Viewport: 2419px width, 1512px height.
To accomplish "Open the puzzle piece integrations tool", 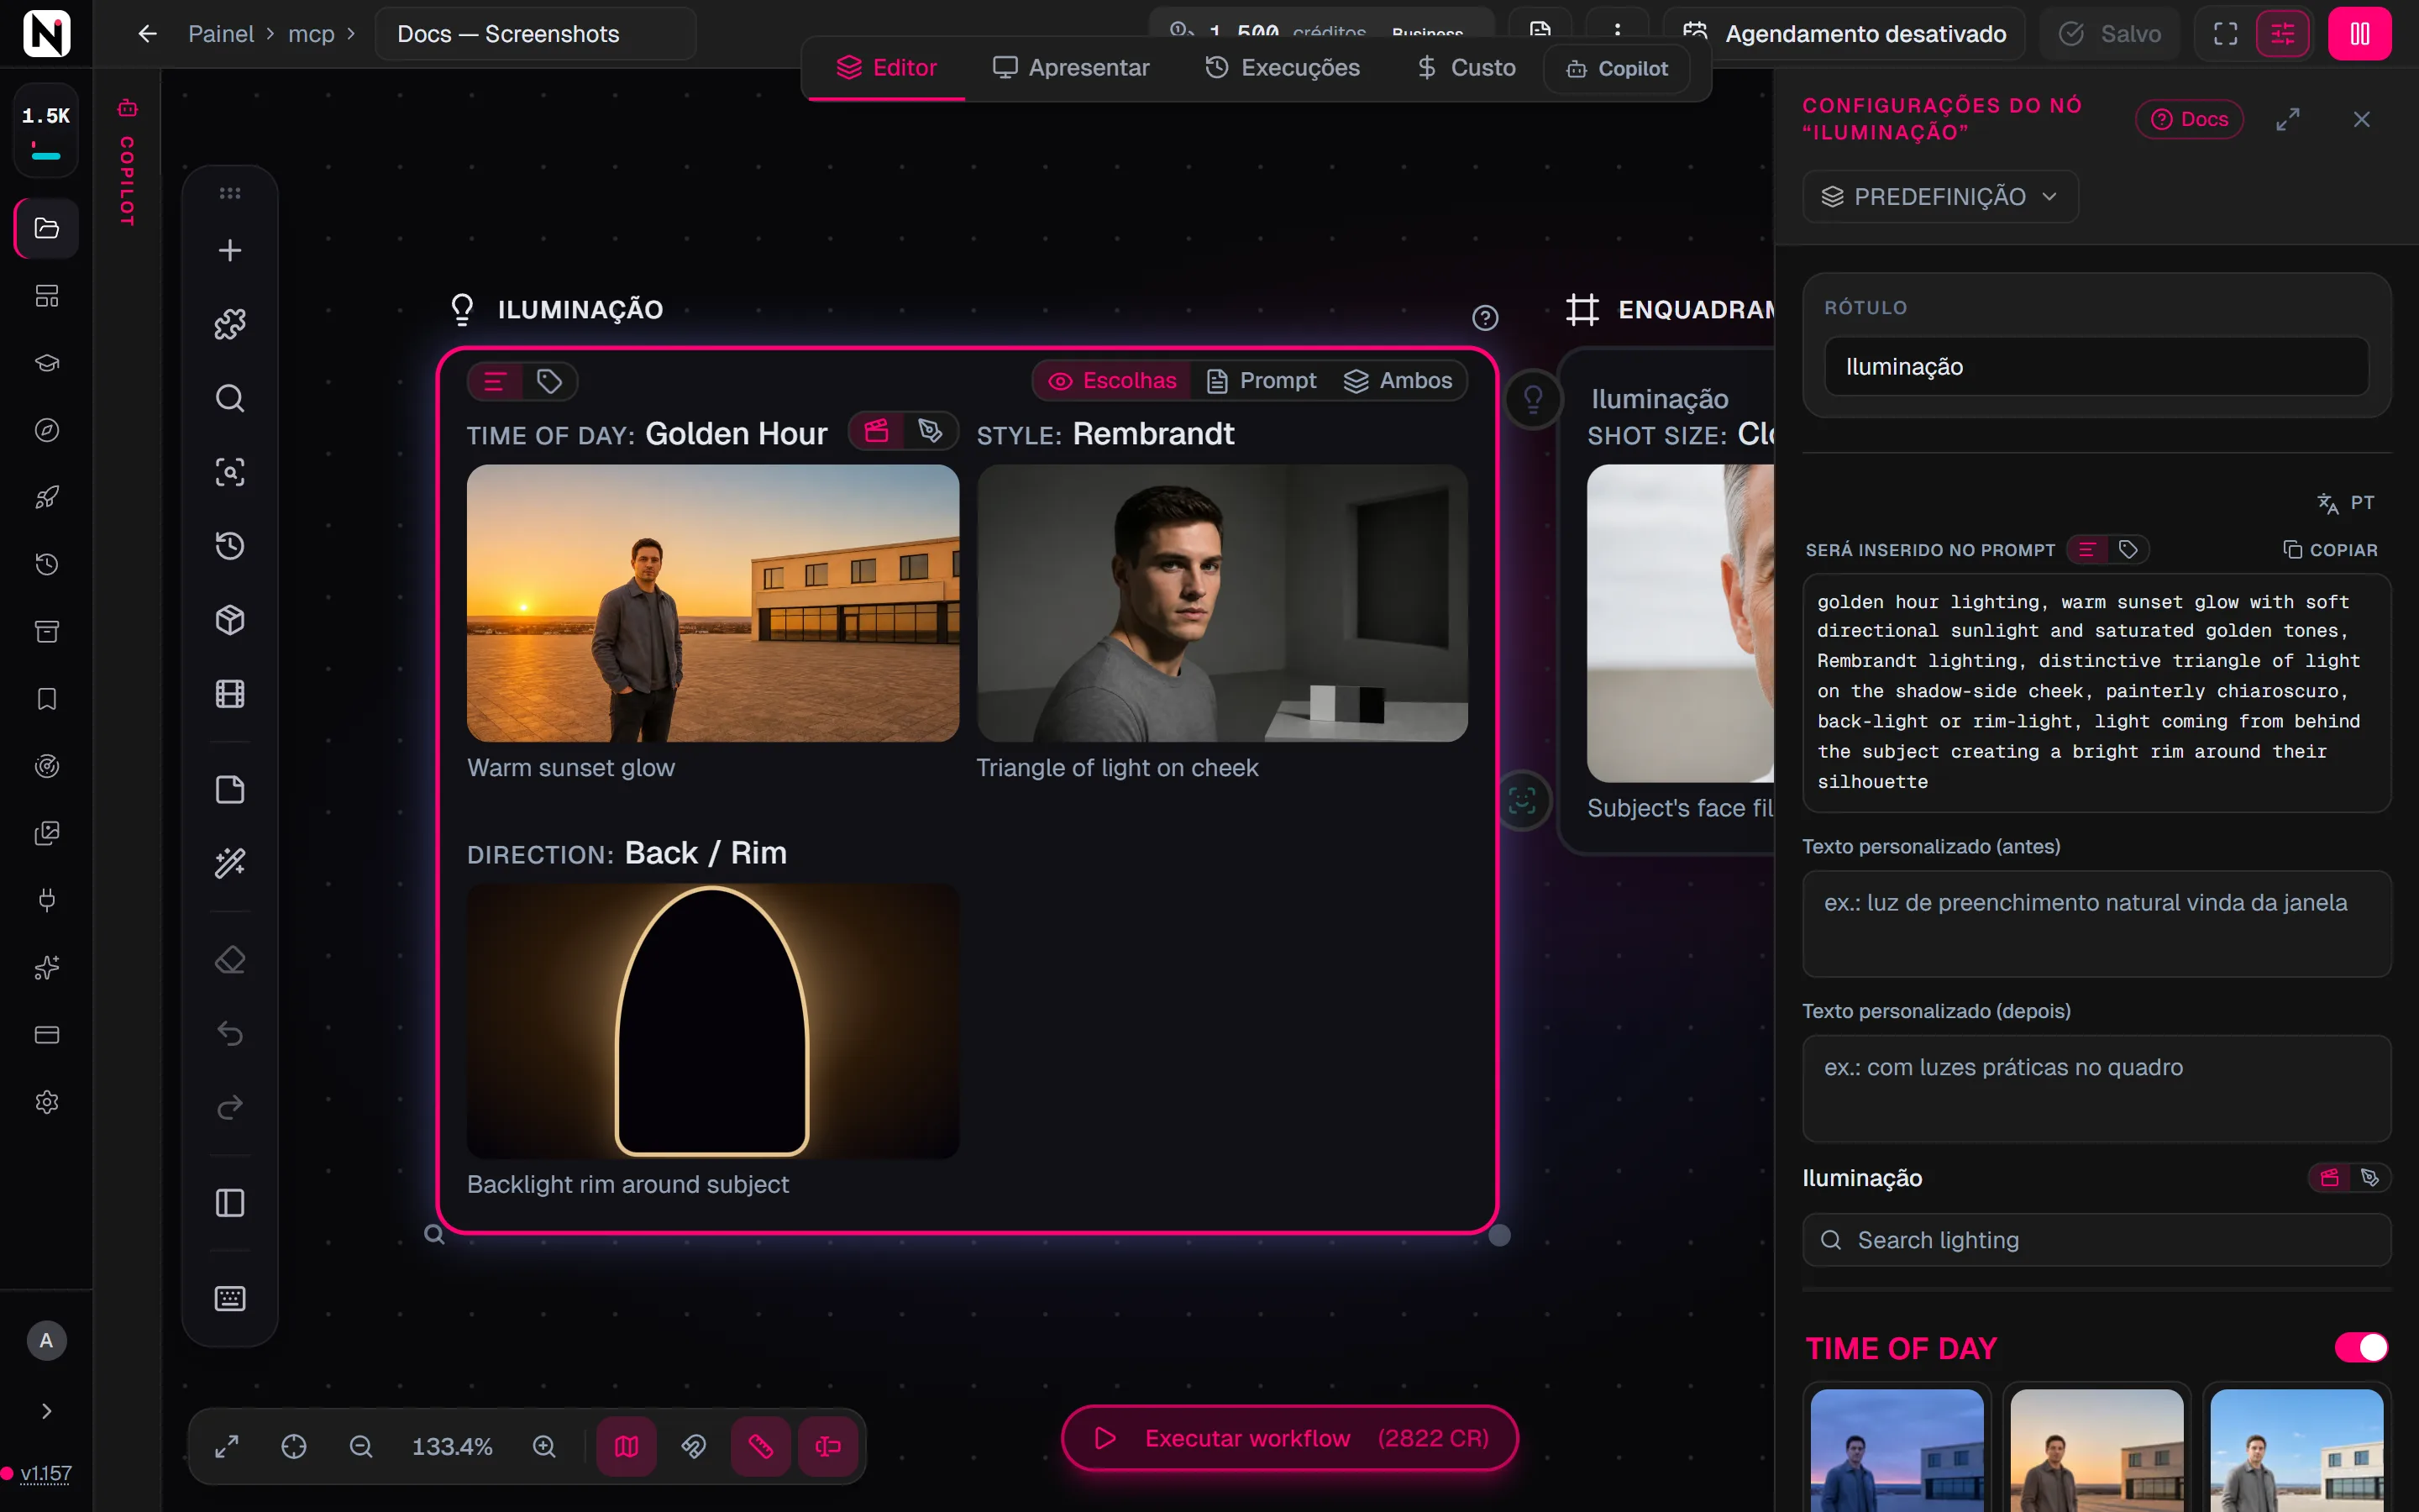I will coord(230,324).
